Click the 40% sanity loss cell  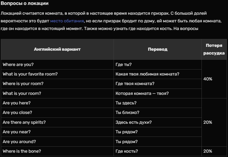(208, 79)
